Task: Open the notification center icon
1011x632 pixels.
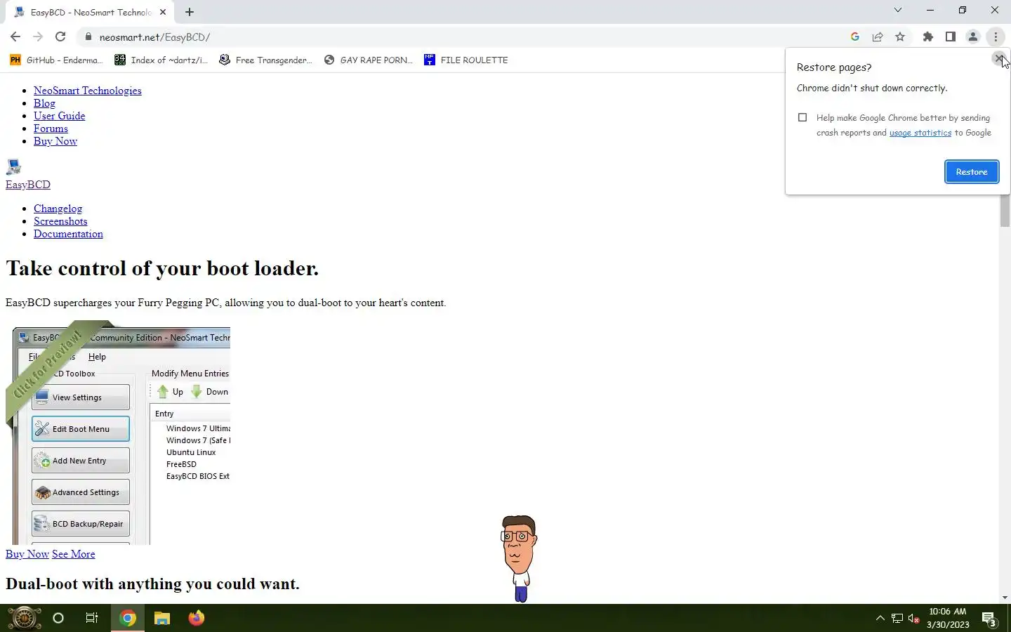Action: click(989, 619)
